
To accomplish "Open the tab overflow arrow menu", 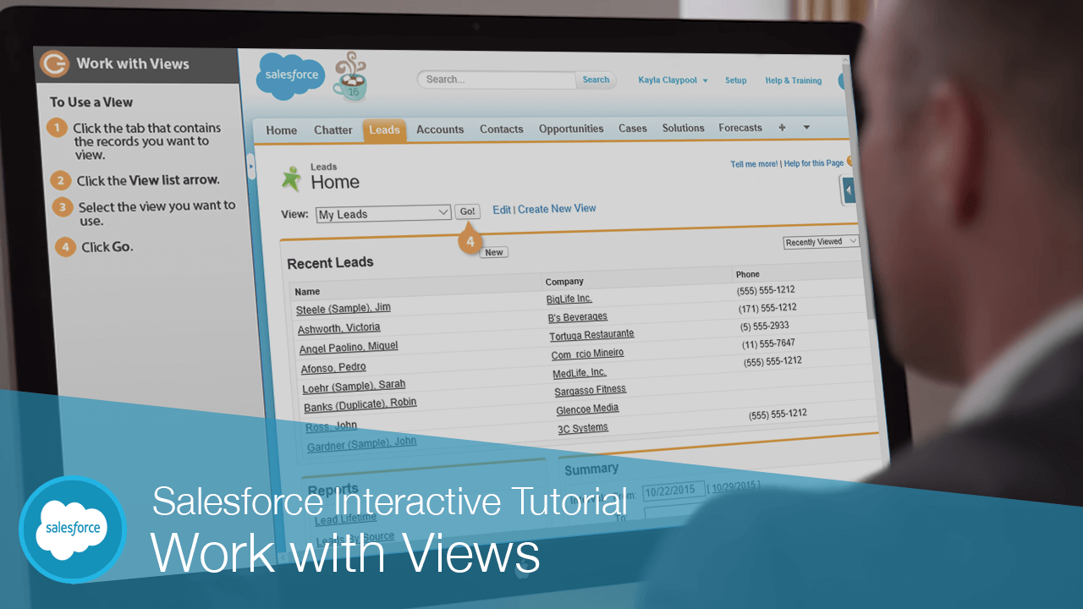I will (x=805, y=128).
